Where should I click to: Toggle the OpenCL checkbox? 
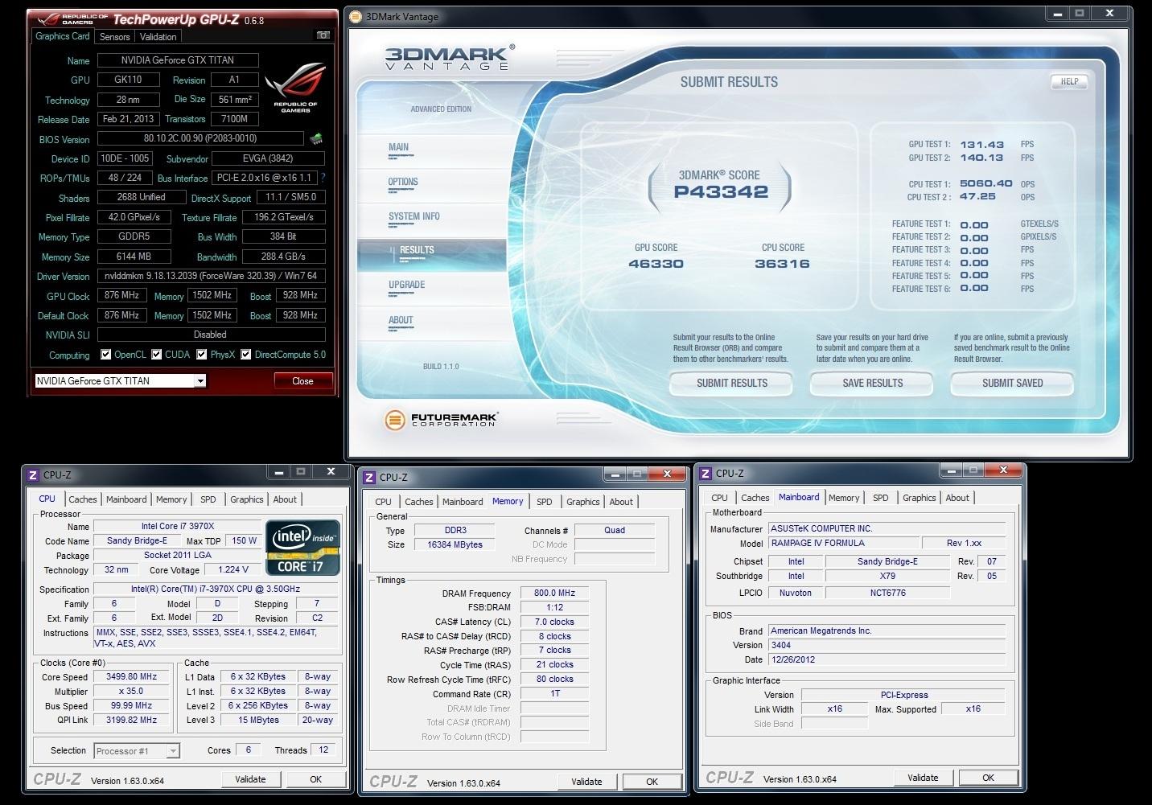105,355
